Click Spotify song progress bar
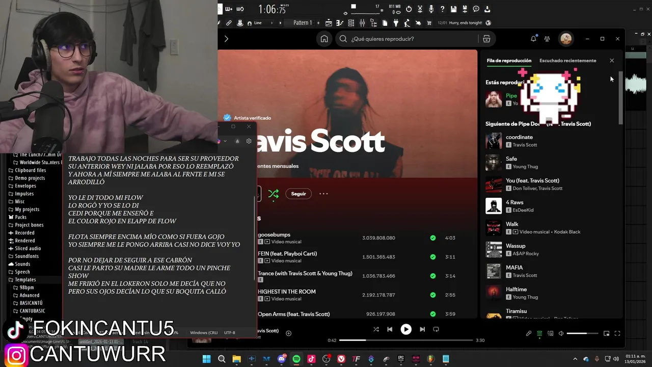This screenshot has height=367, width=652. point(406,340)
